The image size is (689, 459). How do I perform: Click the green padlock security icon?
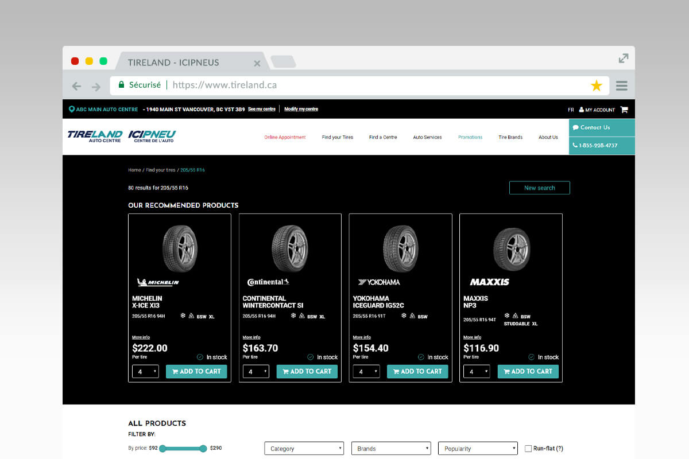point(121,85)
